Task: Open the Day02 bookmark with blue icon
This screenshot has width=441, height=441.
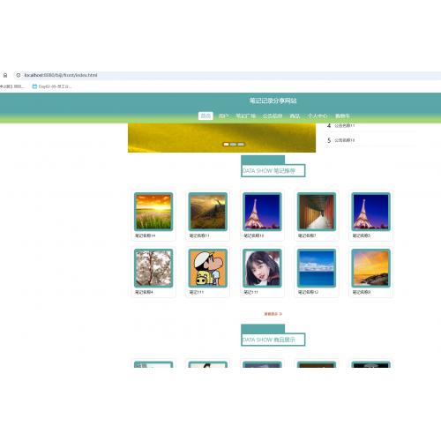Action: (x=52, y=86)
